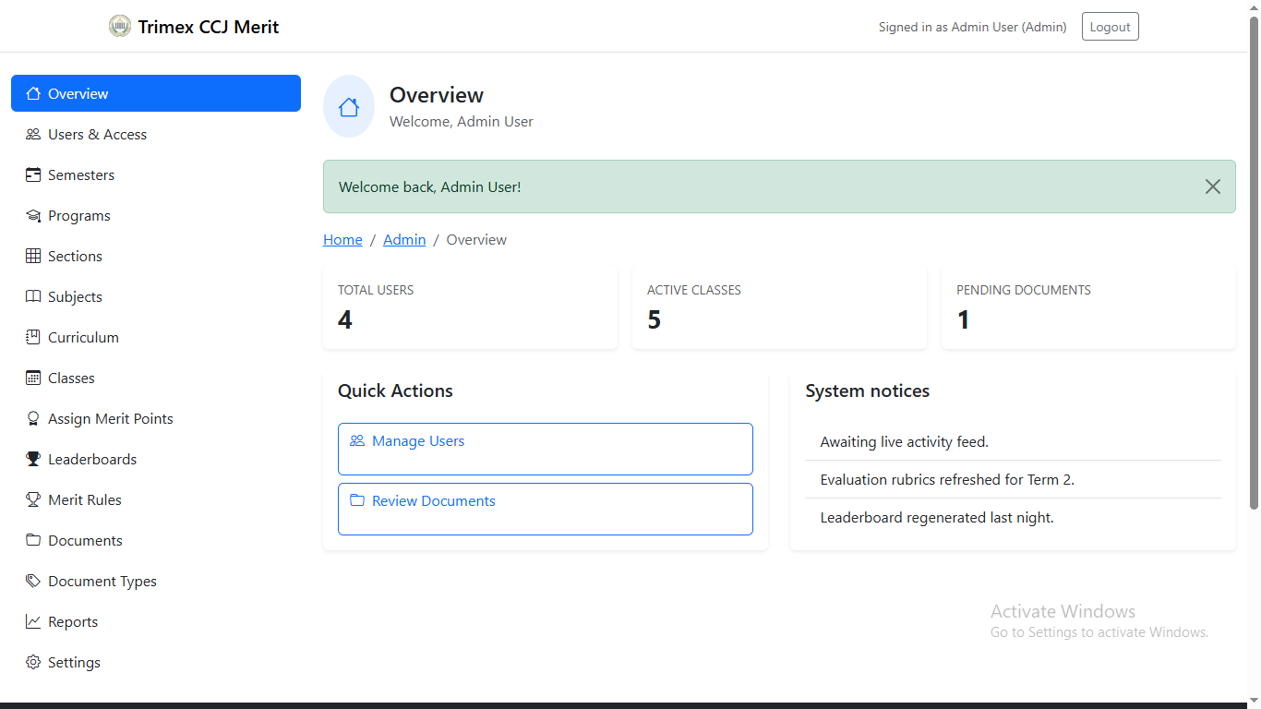
Task: Click the Leaderboards trophy icon
Action: (x=33, y=460)
